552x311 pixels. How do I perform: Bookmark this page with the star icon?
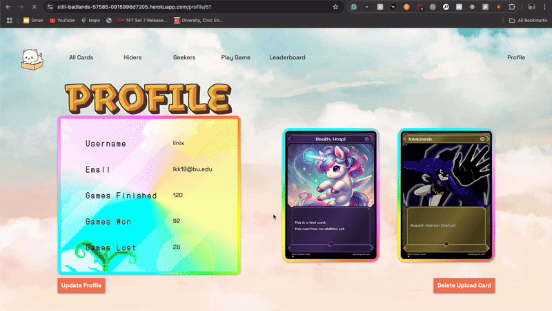pyautogui.click(x=335, y=6)
